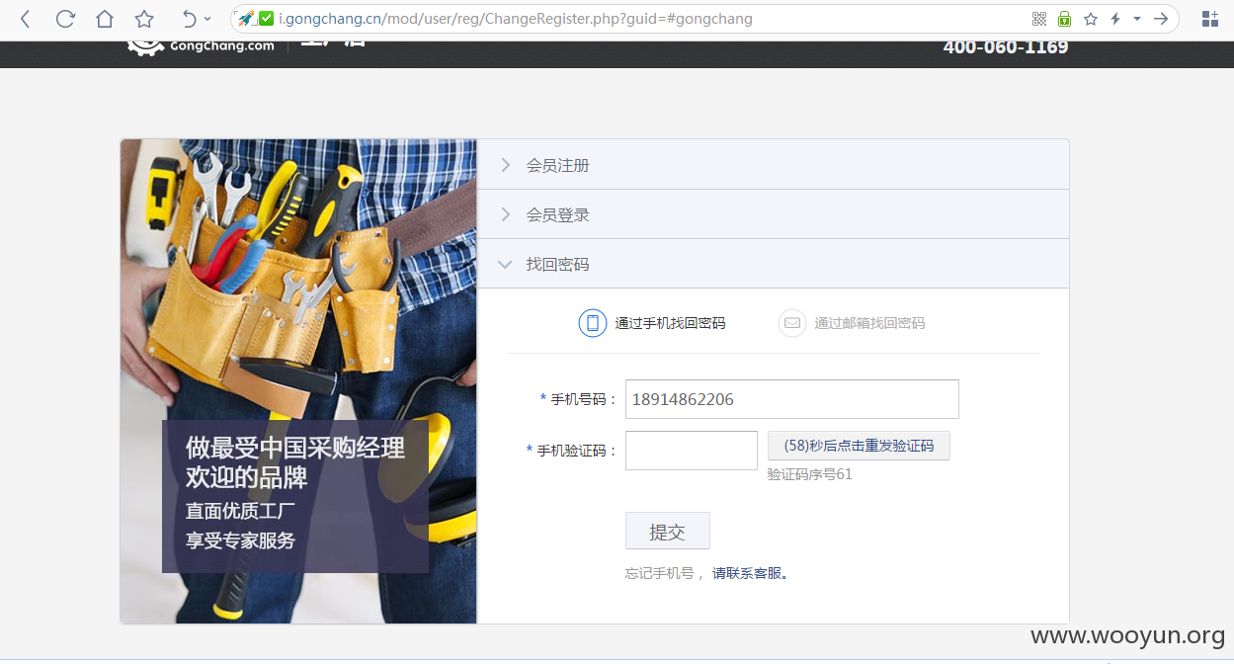Viewport: 1234px width, 664px height.
Task: Click the 验证码序号61 text
Action: [810, 474]
